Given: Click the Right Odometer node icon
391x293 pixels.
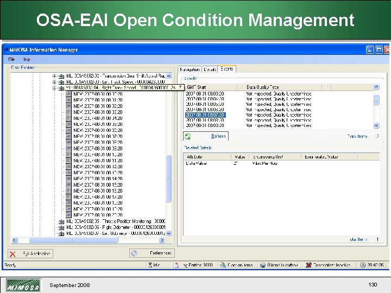Looking at the screenshot, I should click(x=61, y=227).
